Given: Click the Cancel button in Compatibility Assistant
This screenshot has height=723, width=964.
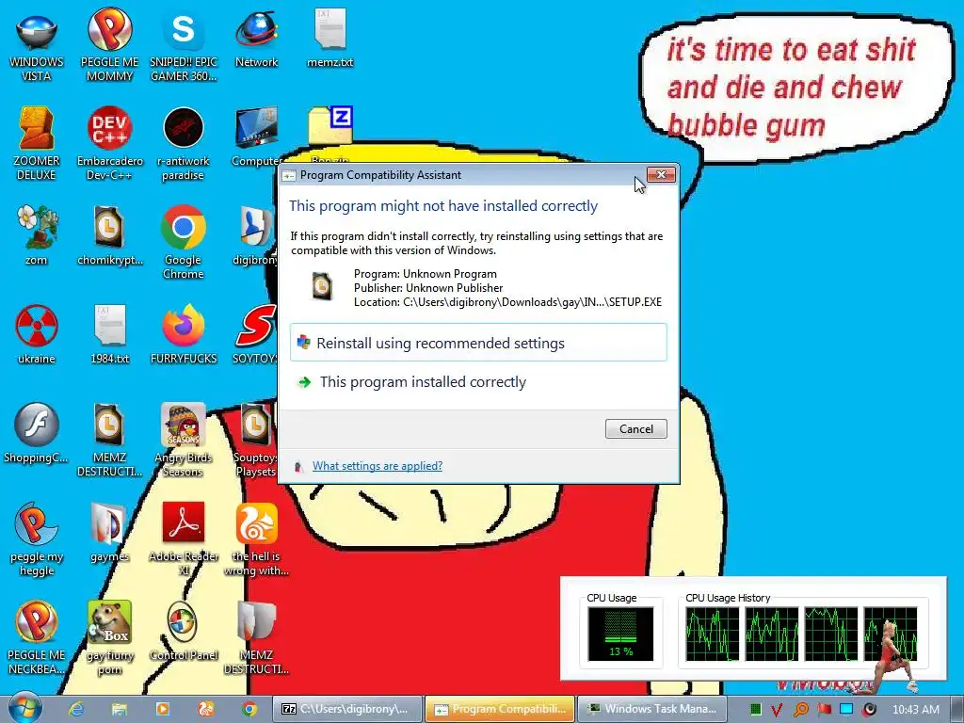Looking at the screenshot, I should coord(635,428).
